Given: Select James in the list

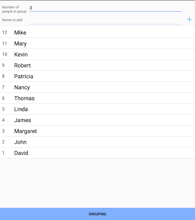Looking at the screenshot, I should [23, 120].
